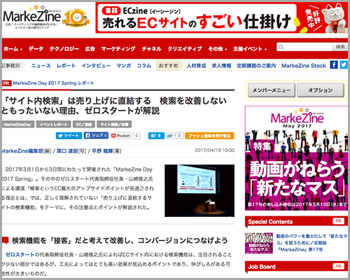The width and height of the screenshot is (350, 280).
Task: Open MarkeZine Twitter page icon
Action: (x=344, y=64)
